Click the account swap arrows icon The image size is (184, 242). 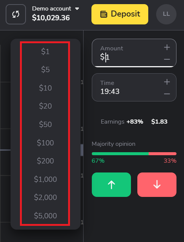(x=16, y=14)
